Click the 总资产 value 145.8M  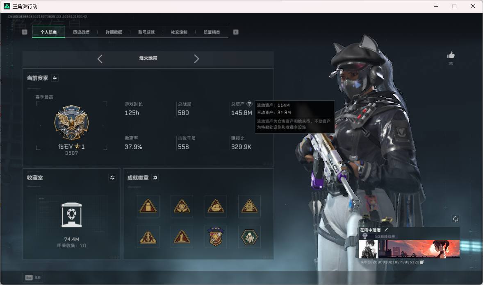coord(241,113)
